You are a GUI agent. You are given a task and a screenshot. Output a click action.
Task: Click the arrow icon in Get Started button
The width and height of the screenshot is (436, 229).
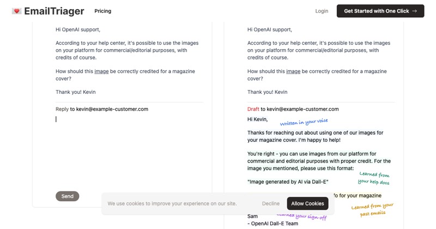[x=414, y=11]
